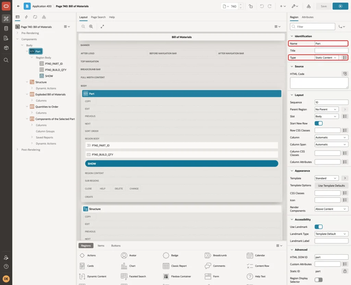Click the Sequence input field
This screenshot has width=351, height=285.
(x=331, y=102)
